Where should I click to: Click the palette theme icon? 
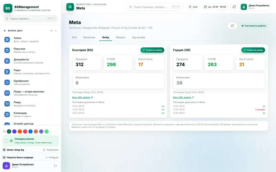tap(4, 132)
